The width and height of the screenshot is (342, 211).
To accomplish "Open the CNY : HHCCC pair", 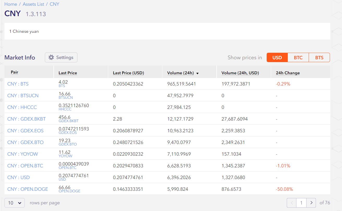I will pyautogui.click(x=22, y=107).
